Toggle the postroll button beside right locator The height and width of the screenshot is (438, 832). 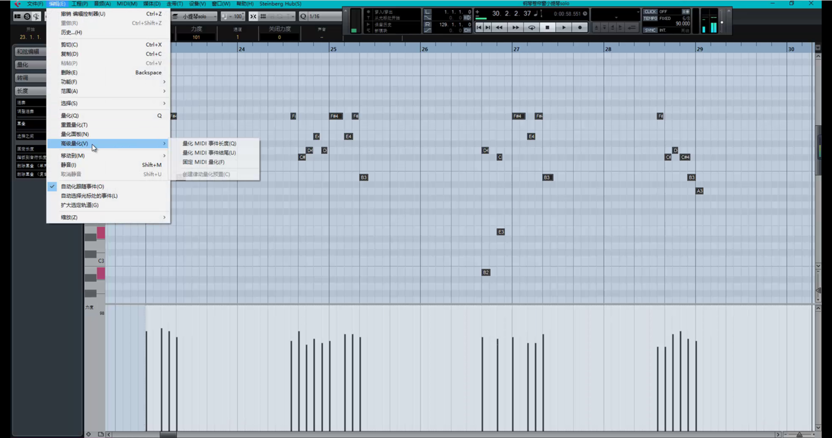coord(467,30)
